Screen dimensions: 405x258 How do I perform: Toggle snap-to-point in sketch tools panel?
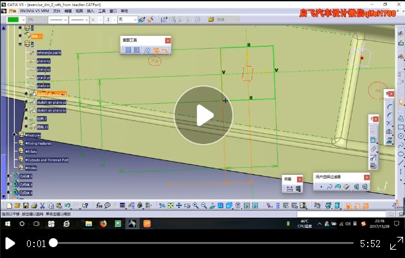pos(137,50)
